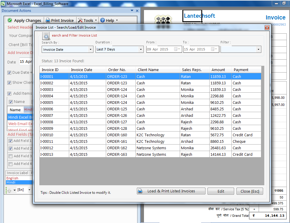
Task: Open Document Actions pane options arrow
Action: 132,11
